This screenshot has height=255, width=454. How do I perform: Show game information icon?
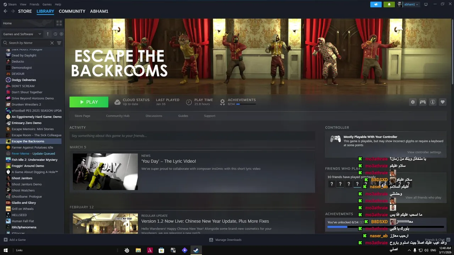[433, 102]
